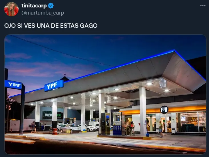Click the round Full store logo
Screen dimensions: 209x157
pos(164,110)
